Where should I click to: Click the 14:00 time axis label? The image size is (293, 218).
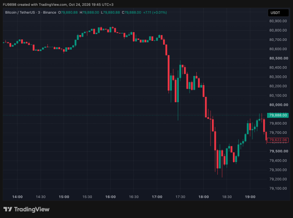pos(18,197)
